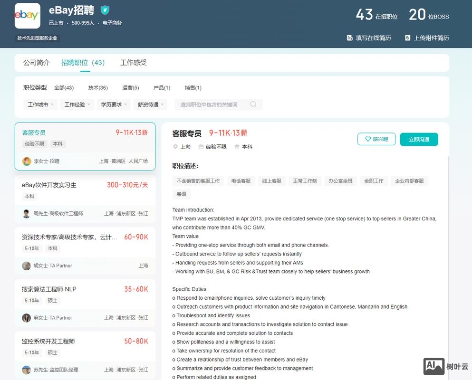Click recruiter 李女士's avatar

pyautogui.click(x=27, y=161)
